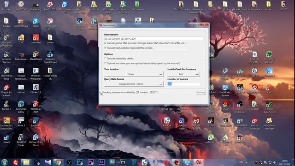Viewport: 295px width, 166px height.
Task: Toggle Include best available regional DNS services
Action: 106,48
